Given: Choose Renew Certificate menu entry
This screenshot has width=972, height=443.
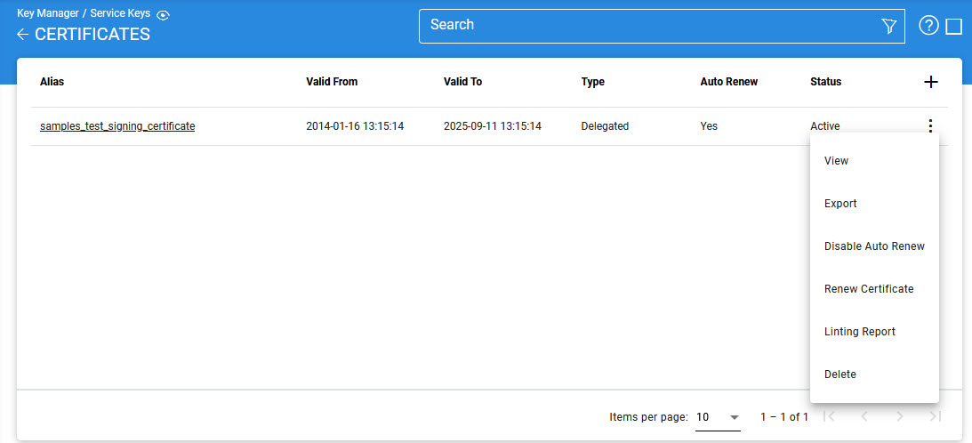Looking at the screenshot, I should (x=869, y=289).
